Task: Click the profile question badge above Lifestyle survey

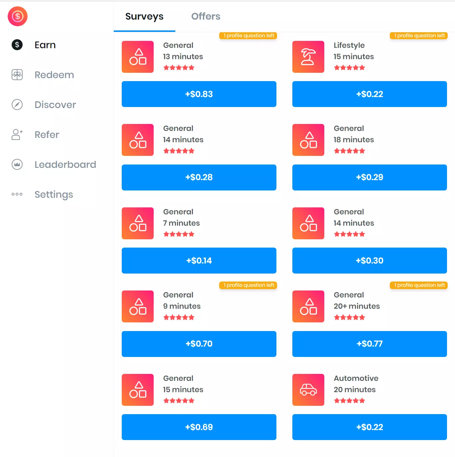Action: [419, 36]
